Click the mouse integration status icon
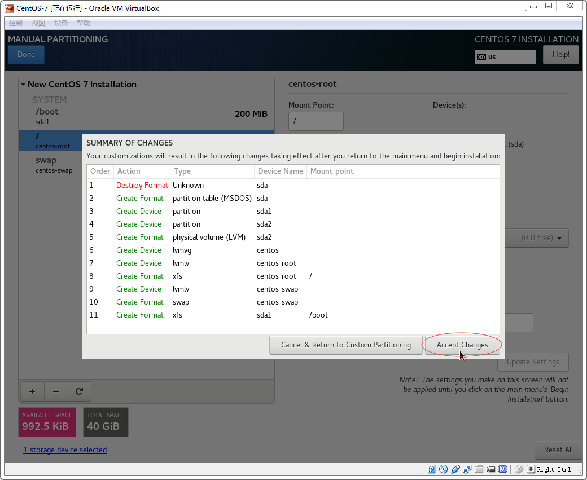Screen dimensions: 587x480 [519, 469]
